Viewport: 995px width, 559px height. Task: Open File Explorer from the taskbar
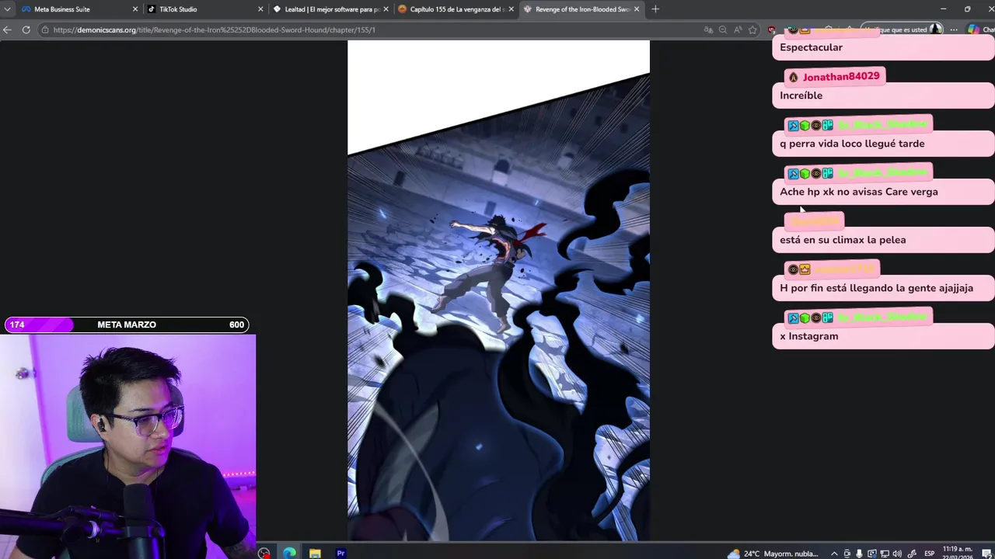tap(315, 554)
